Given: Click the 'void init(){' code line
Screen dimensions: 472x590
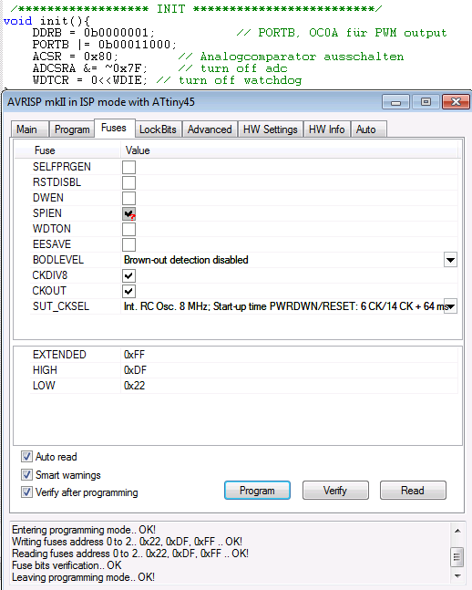Looking at the screenshot, I should tap(46, 21).
